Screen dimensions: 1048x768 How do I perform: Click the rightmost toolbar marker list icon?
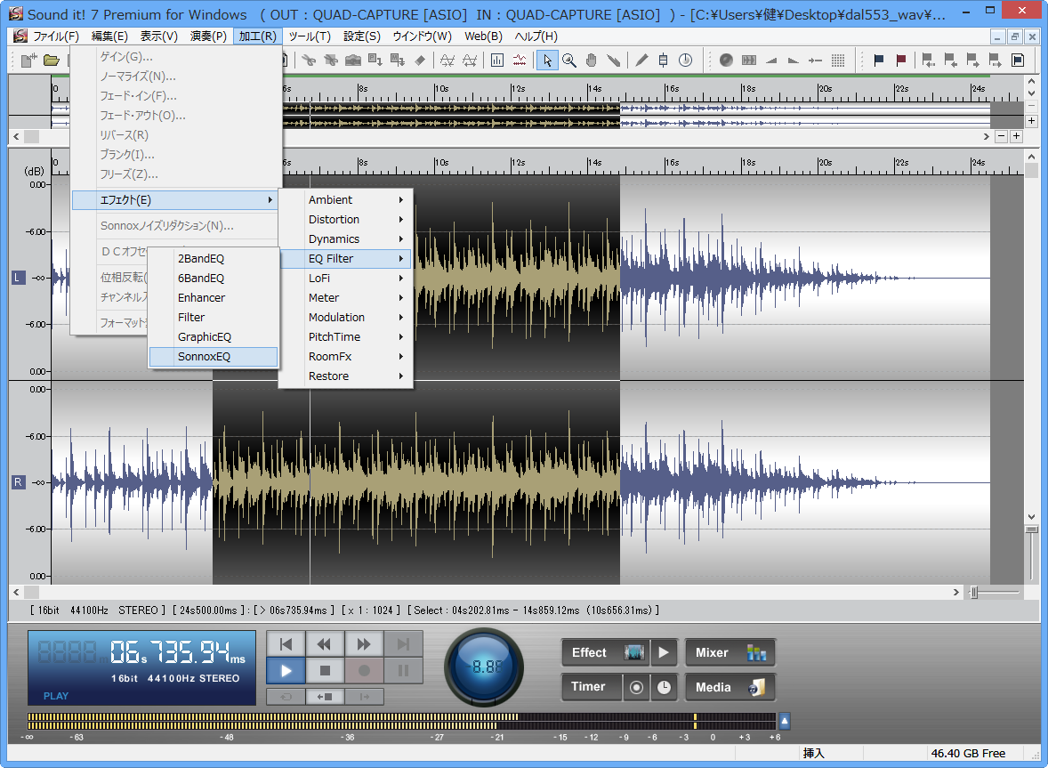click(x=1018, y=61)
